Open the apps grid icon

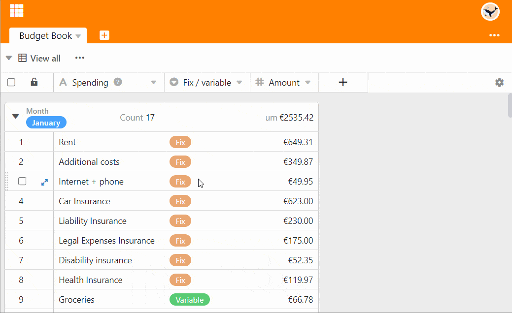coord(17,10)
